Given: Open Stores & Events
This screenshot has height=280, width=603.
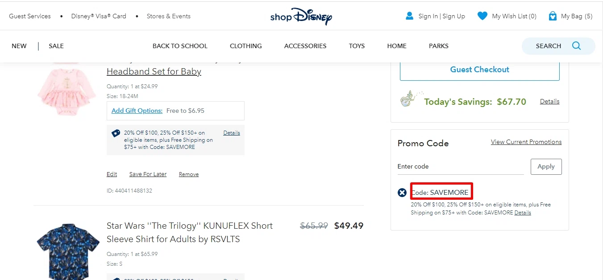Looking at the screenshot, I should 169,16.
